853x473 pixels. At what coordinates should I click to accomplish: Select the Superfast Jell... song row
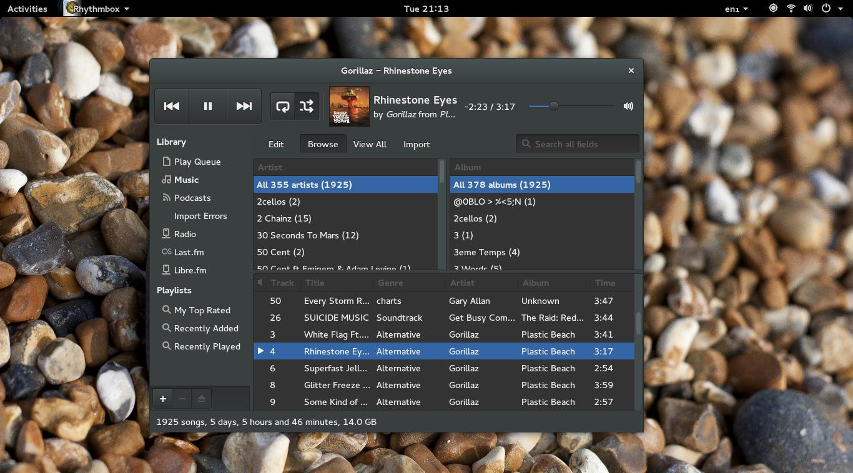444,368
